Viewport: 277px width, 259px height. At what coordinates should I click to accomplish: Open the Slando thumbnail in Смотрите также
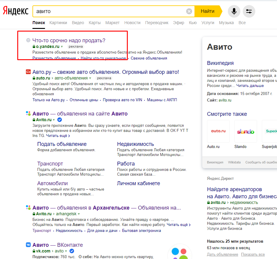click(x=245, y=131)
